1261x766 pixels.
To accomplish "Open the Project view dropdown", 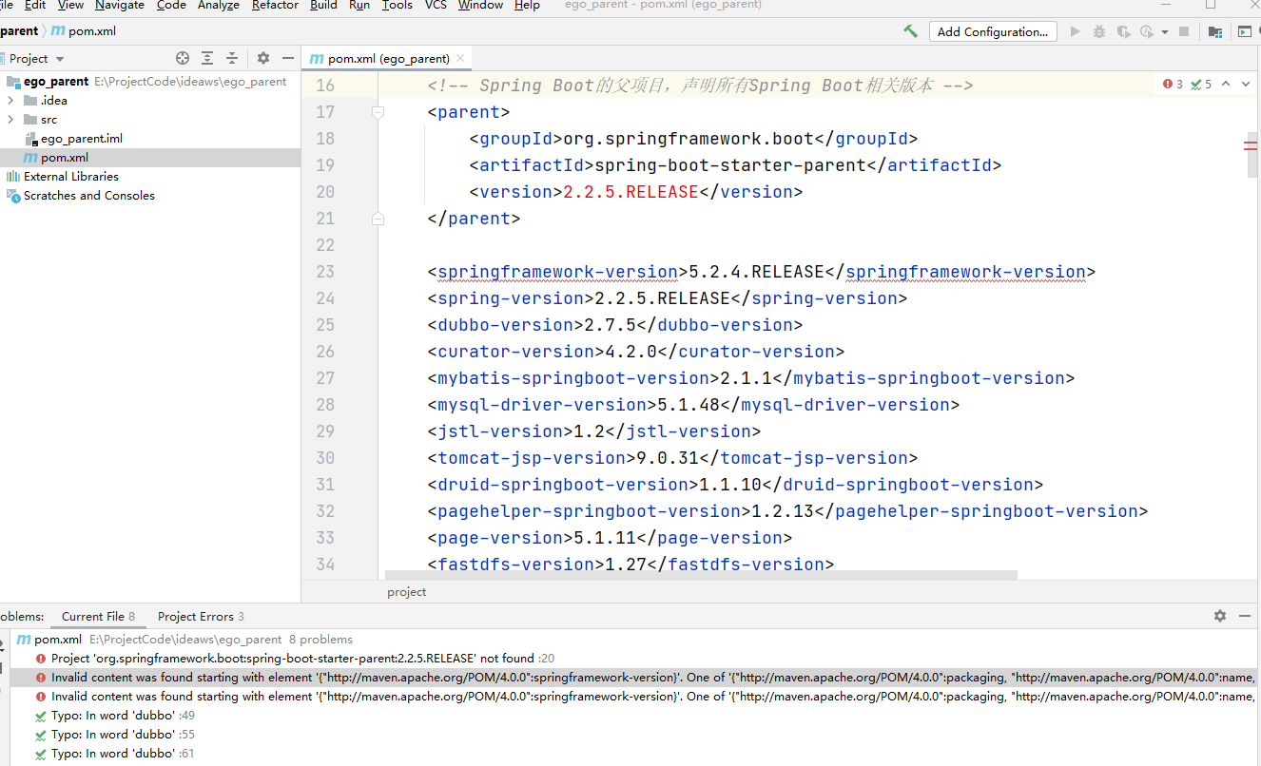I will (x=36, y=58).
